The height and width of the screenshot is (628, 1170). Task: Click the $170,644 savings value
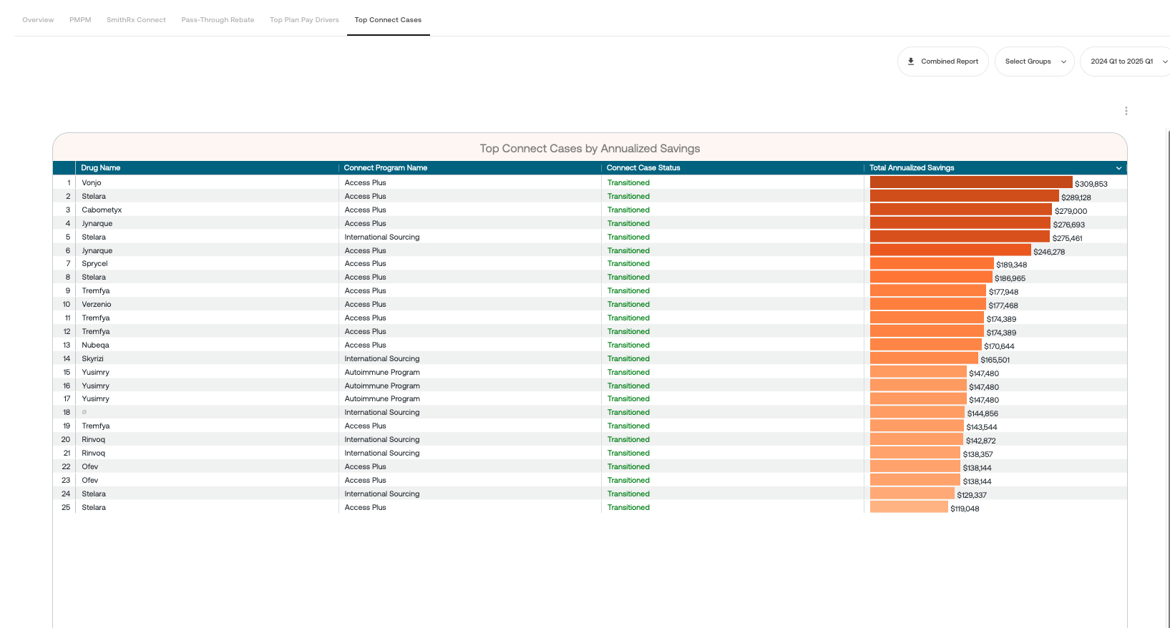pyautogui.click(x=999, y=347)
